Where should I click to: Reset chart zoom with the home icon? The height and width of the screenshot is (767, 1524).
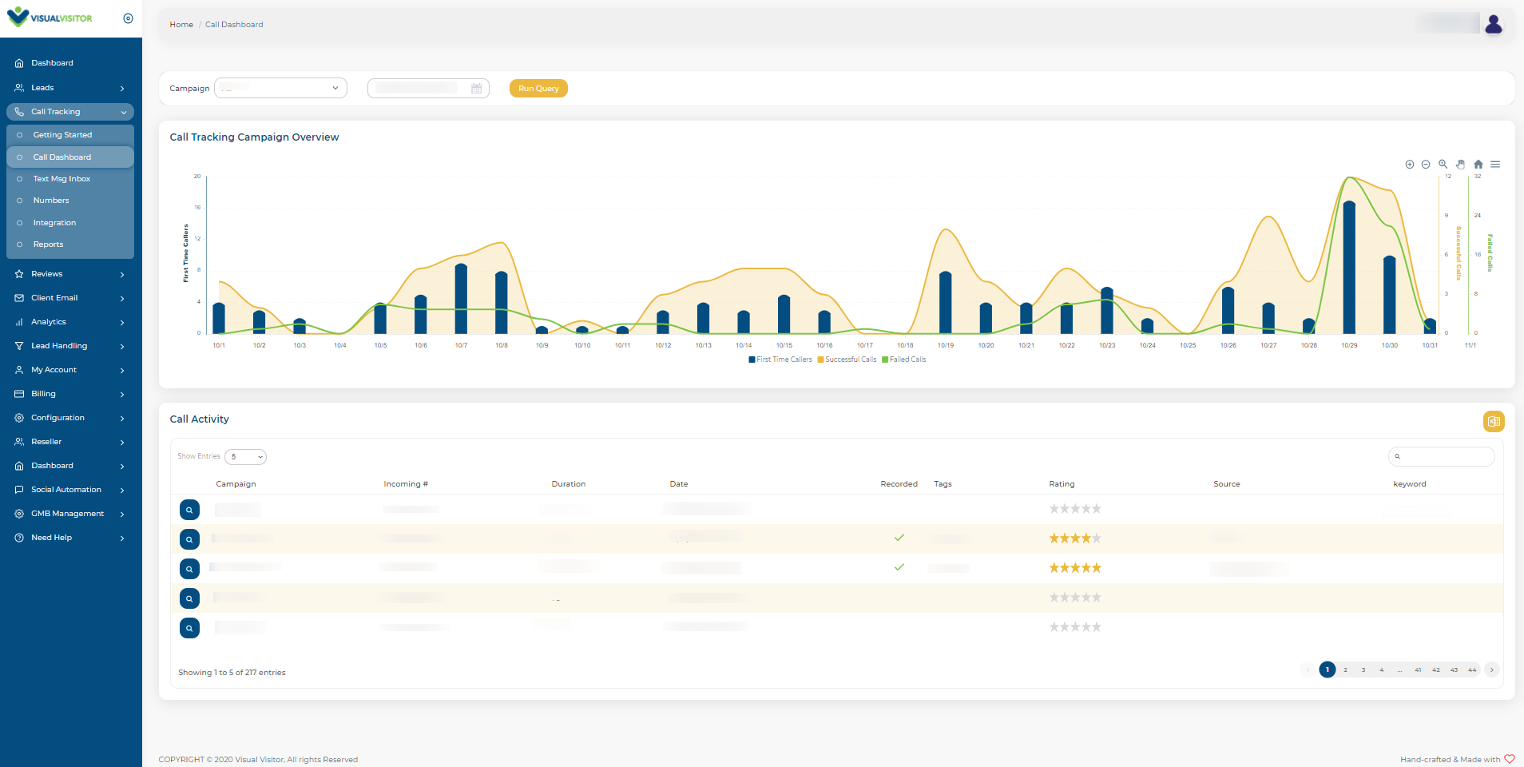(1478, 165)
